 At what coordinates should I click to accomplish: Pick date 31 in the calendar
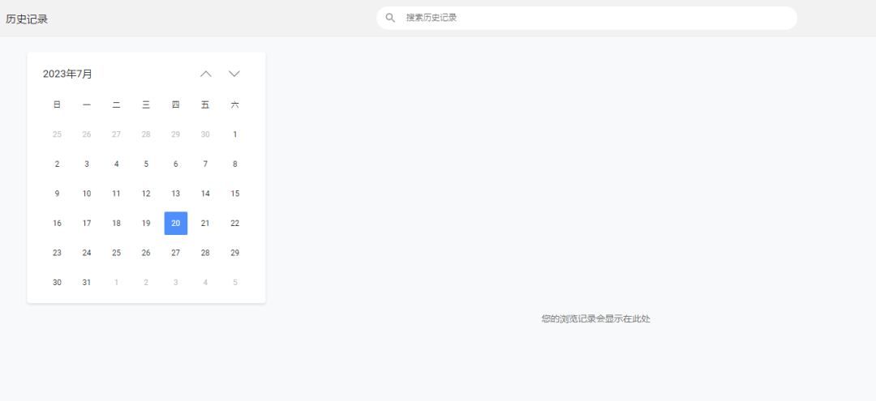pos(87,283)
